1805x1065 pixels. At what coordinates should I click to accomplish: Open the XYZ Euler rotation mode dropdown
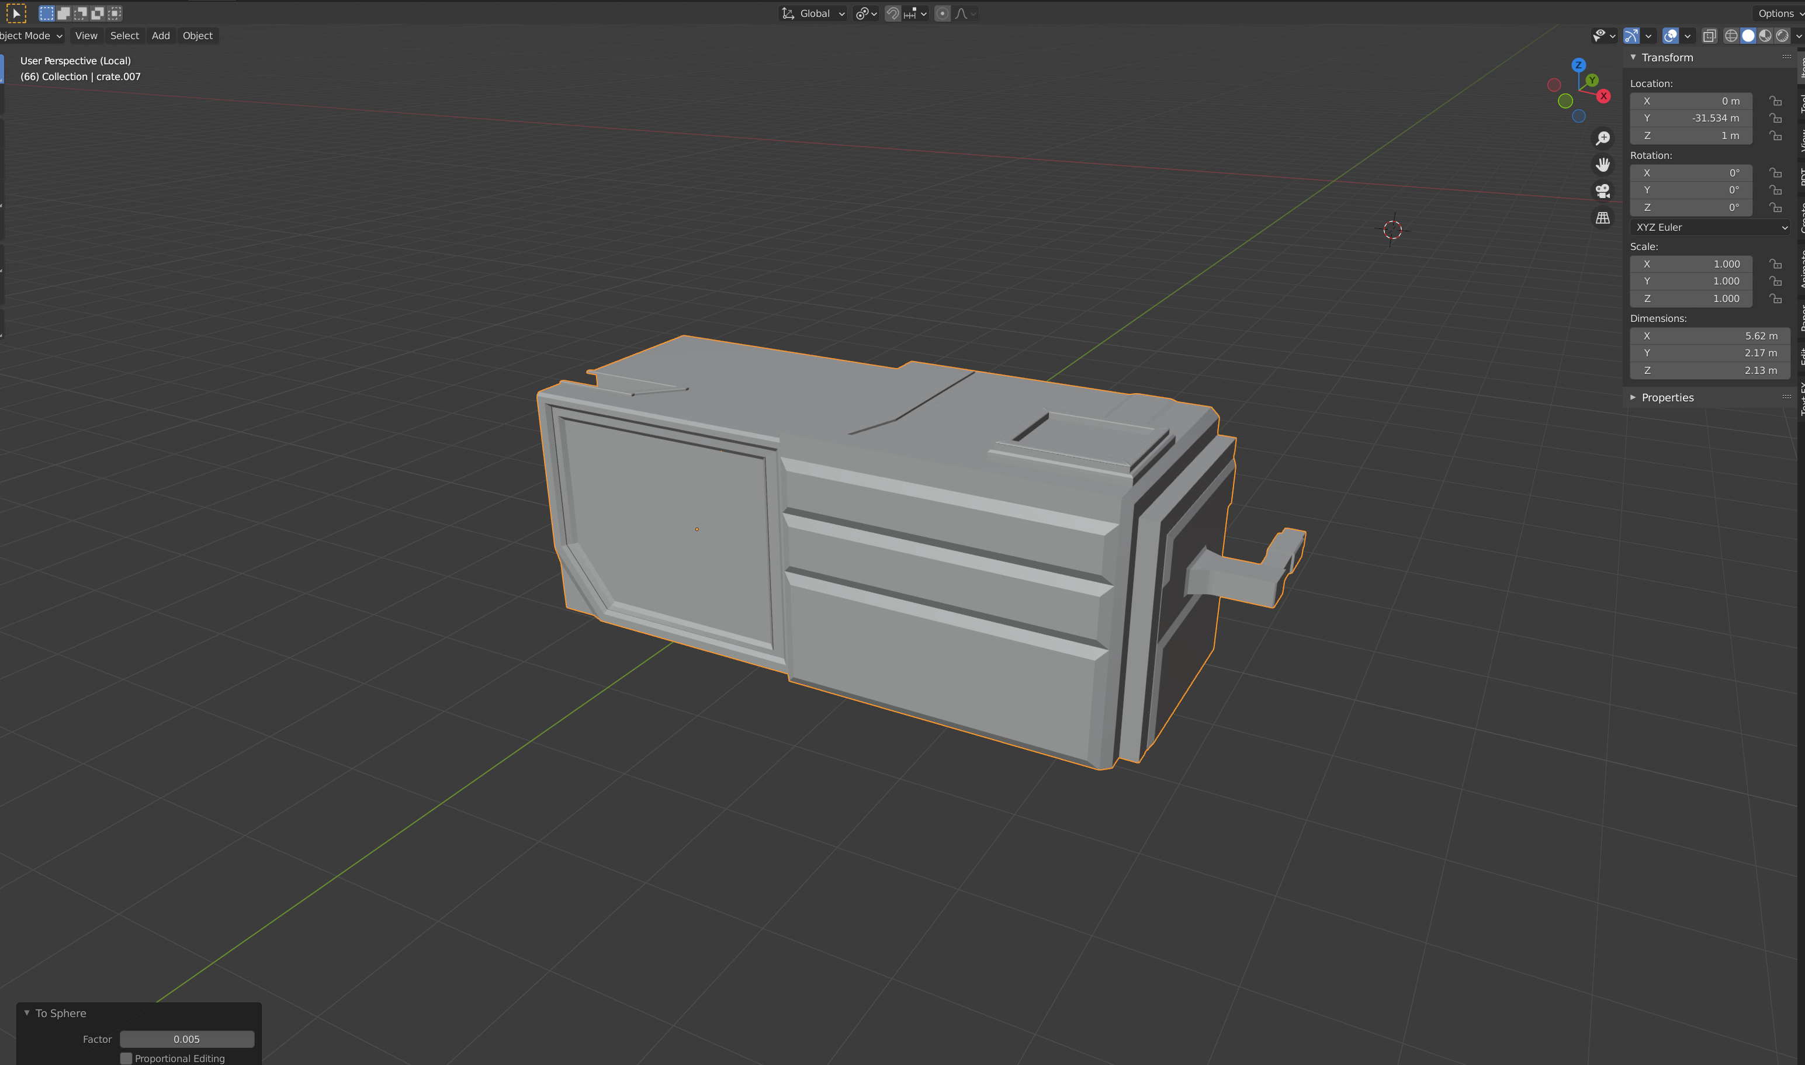click(x=1710, y=227)
